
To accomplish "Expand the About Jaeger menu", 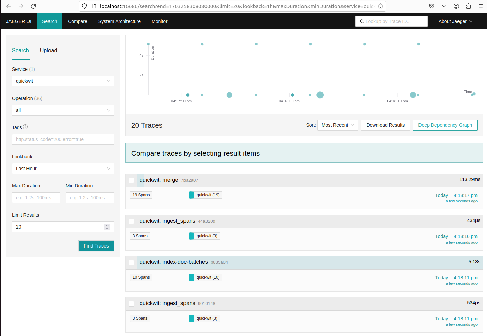I will point(455,21).
